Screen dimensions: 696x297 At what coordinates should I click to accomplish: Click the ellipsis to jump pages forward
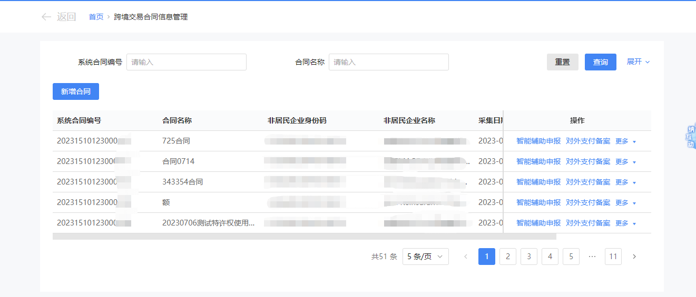click(592, 257)
